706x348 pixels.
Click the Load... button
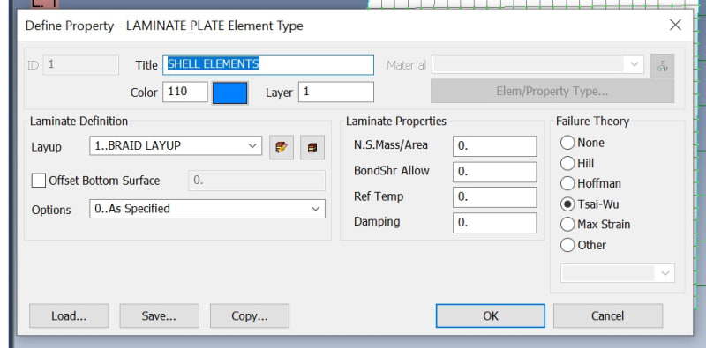[x=69, y=315]
